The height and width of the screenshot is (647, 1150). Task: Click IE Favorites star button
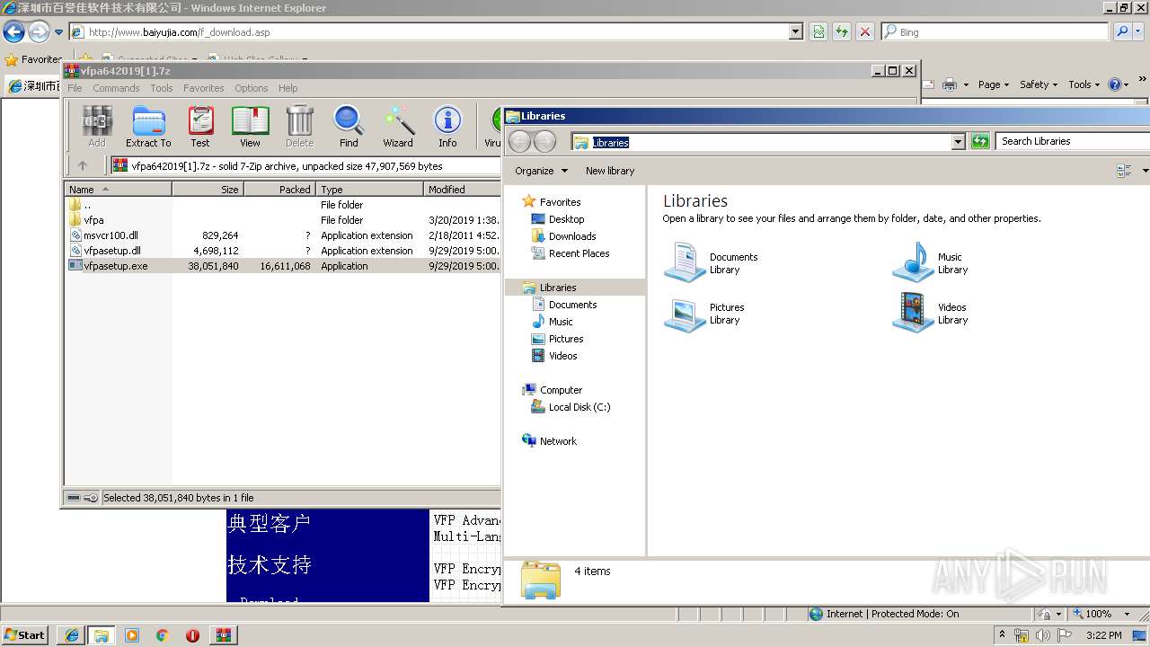[33, 59]
